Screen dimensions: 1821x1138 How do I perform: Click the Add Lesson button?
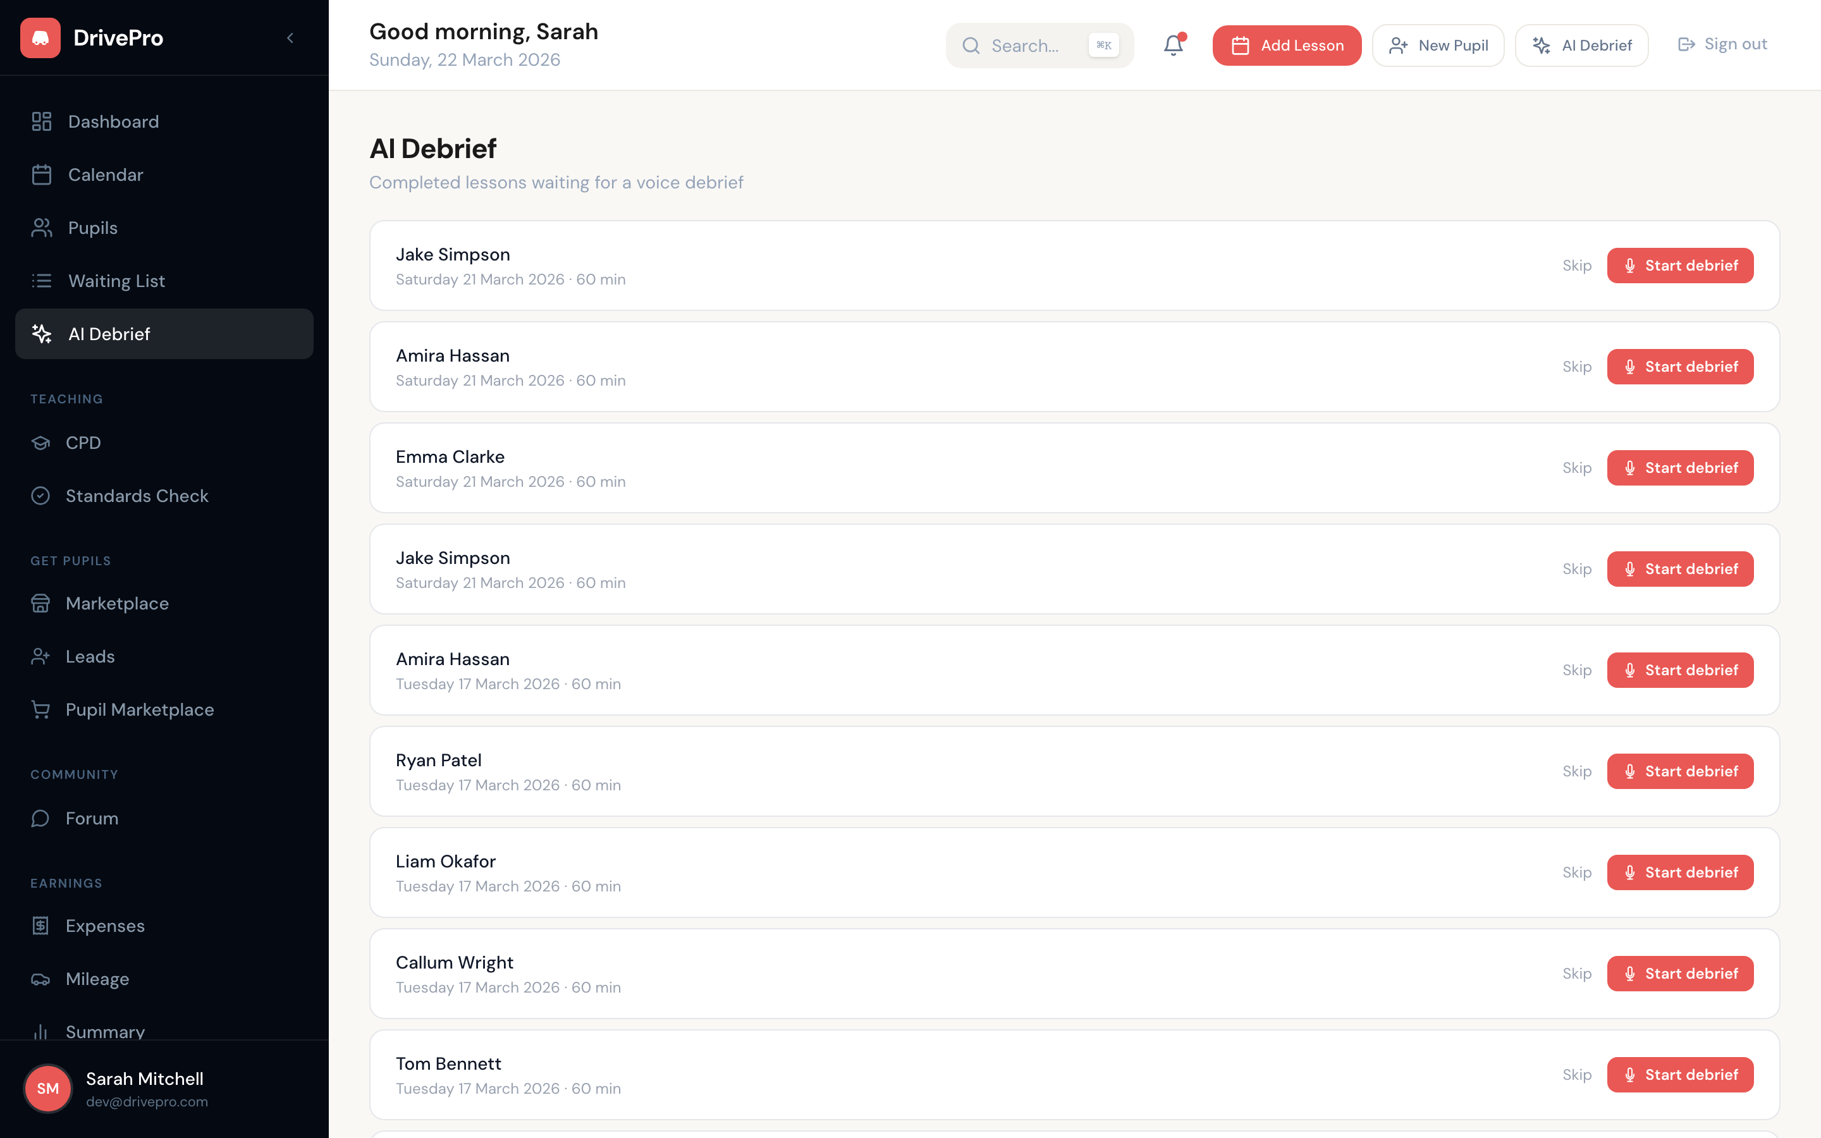pos(1286,45)
